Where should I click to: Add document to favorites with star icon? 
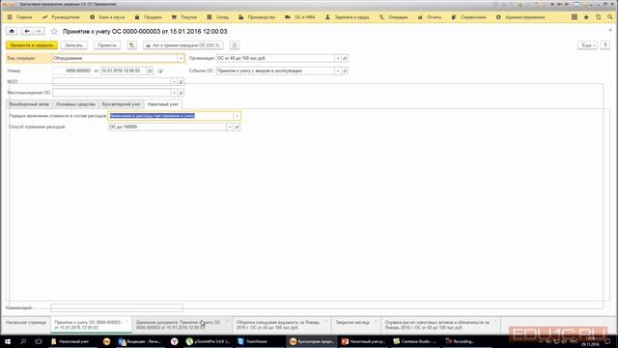54,32
